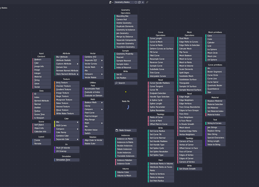Viewport: 259px width, 187px height.
Task: Open the Node Groups entry
Action: click(x=125, y=130)
